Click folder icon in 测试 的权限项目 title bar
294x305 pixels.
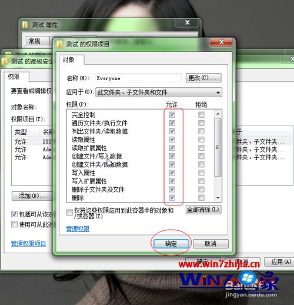[59, 44]
